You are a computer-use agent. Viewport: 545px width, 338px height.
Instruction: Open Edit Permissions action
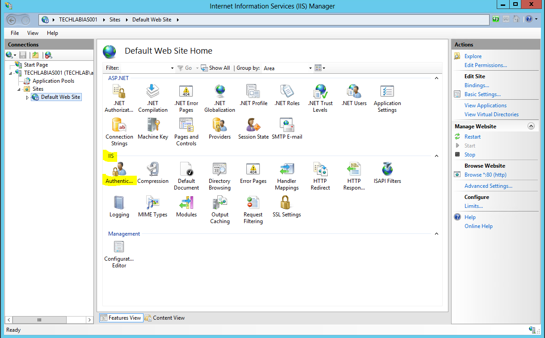click(x=486, y=65)
